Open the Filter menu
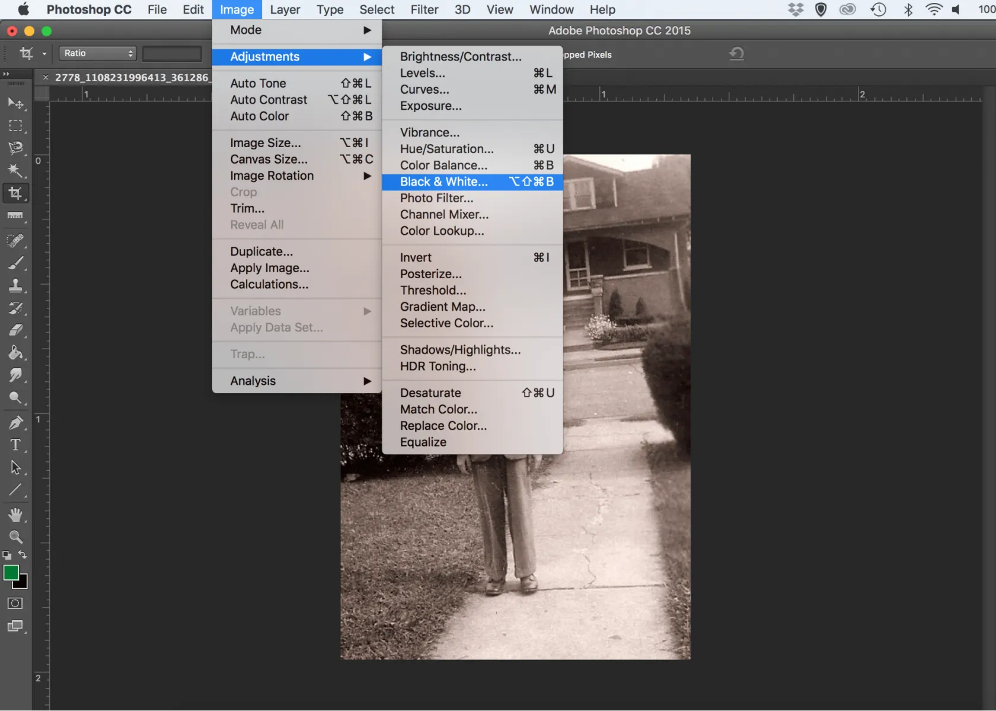 tap(424, 9)
